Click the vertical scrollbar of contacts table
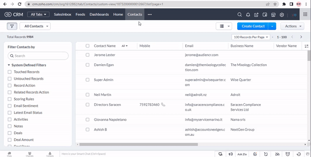The image size is (311, 157). (309, 56)
